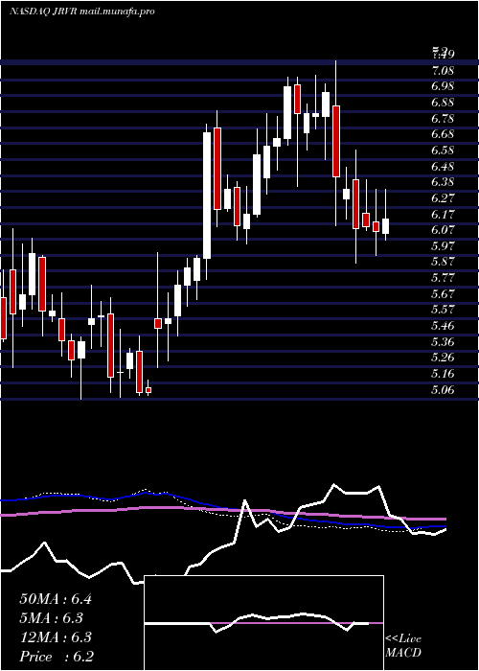Select the 5.26 price axis label

pyautogui.click(x=443, y=358)
